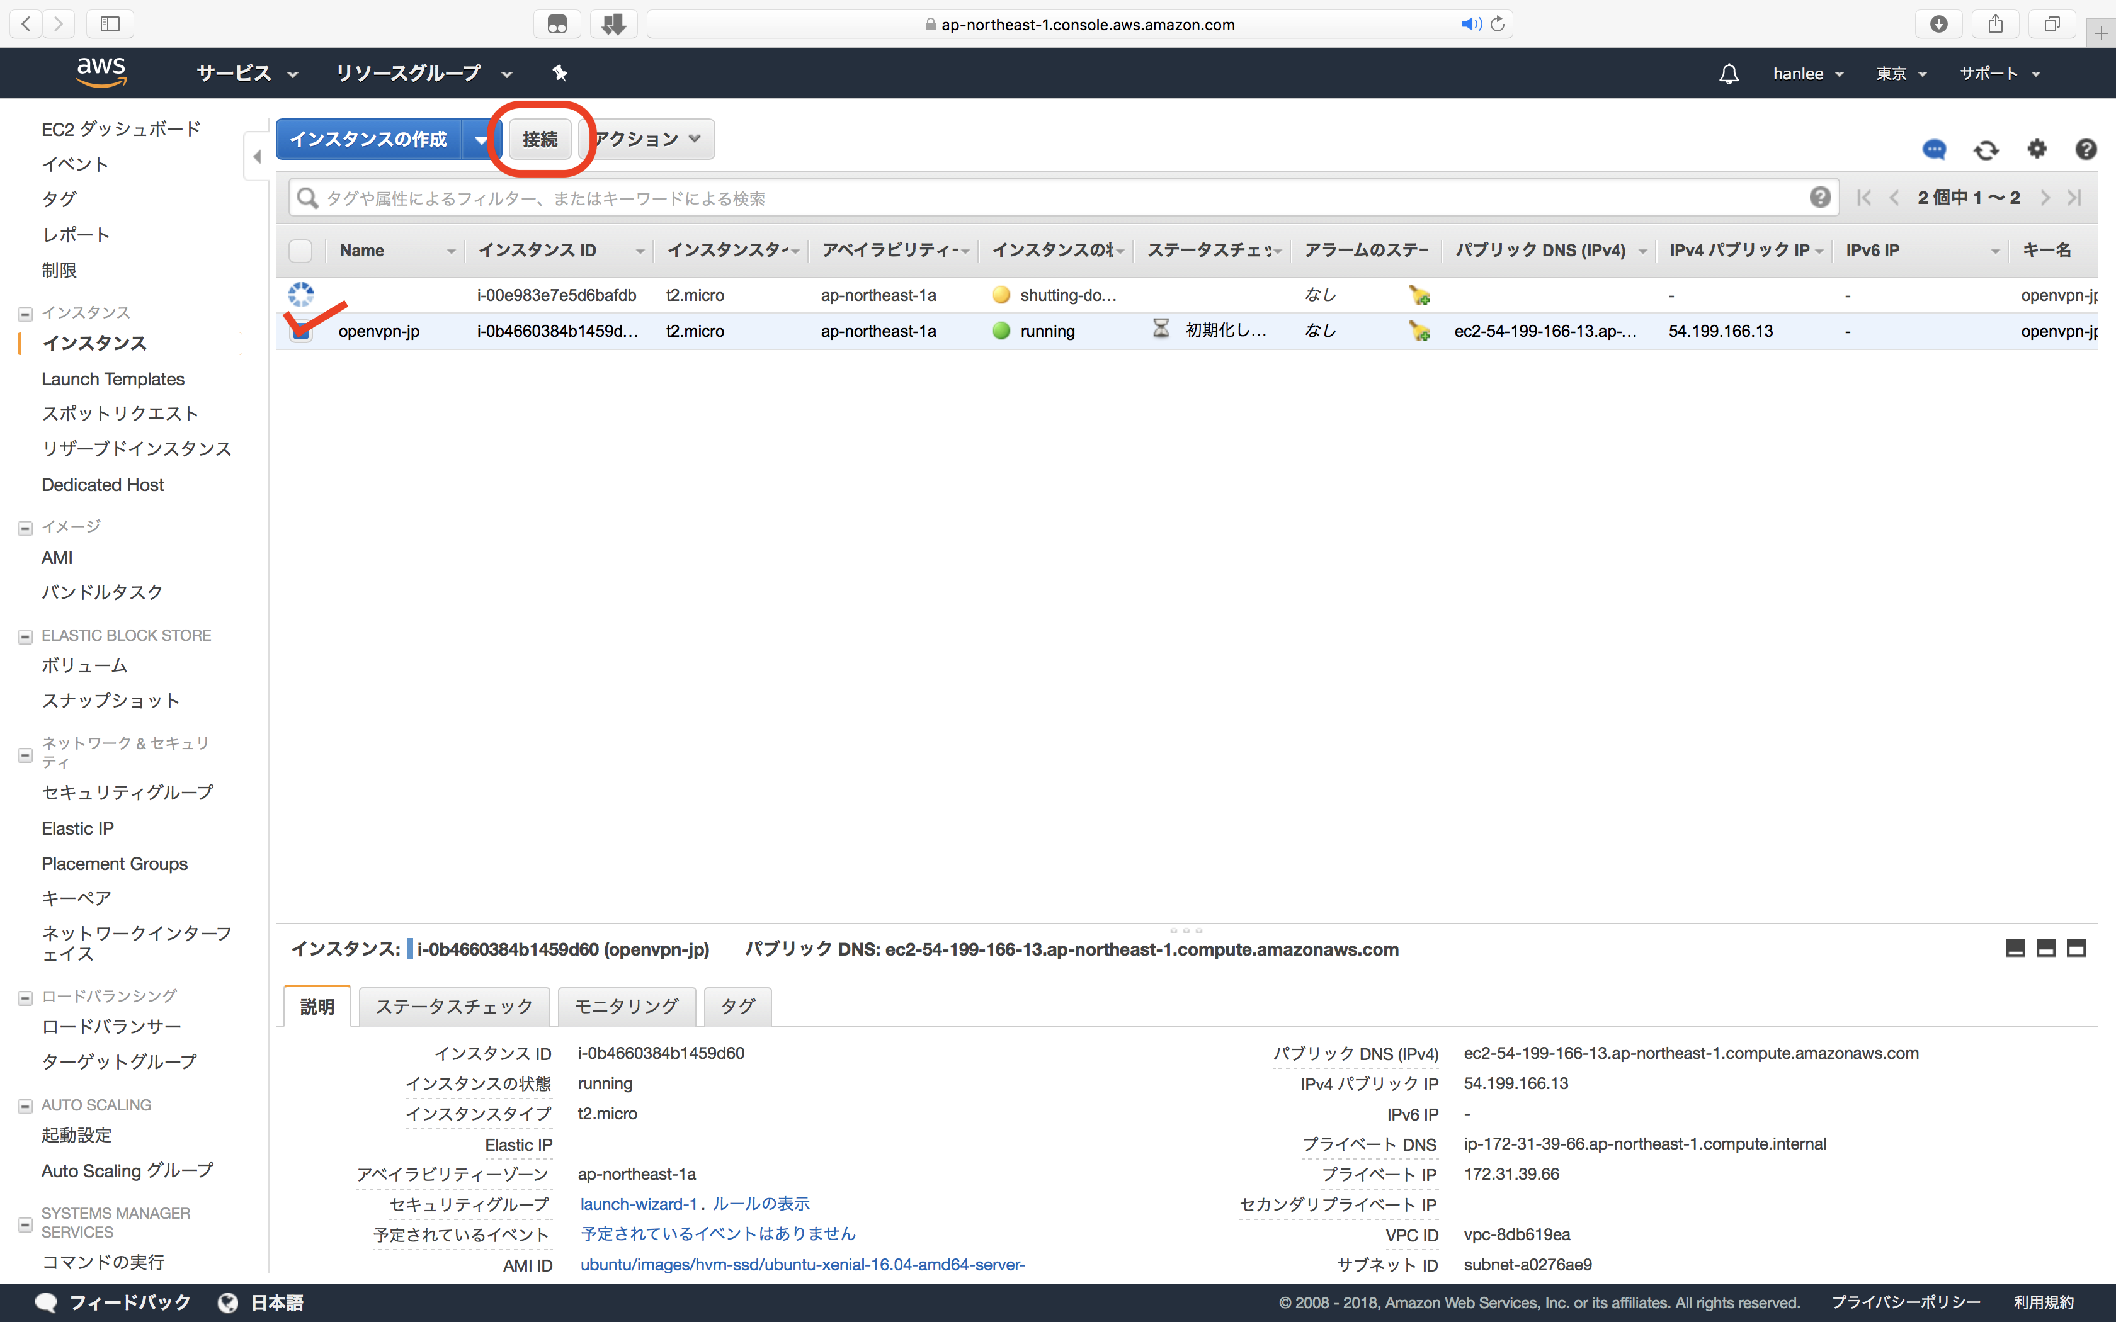Open the 東京 region selector
Image resolution: width=2116 pixels, height=1322 pixels.
tap(1901, 74)
